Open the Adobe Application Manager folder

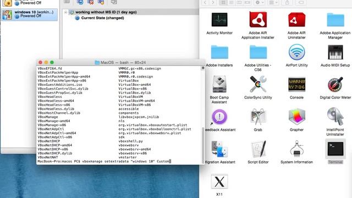335,20
